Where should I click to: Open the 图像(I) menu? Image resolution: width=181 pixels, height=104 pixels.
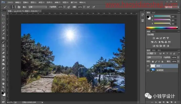(x=26, y=2)
